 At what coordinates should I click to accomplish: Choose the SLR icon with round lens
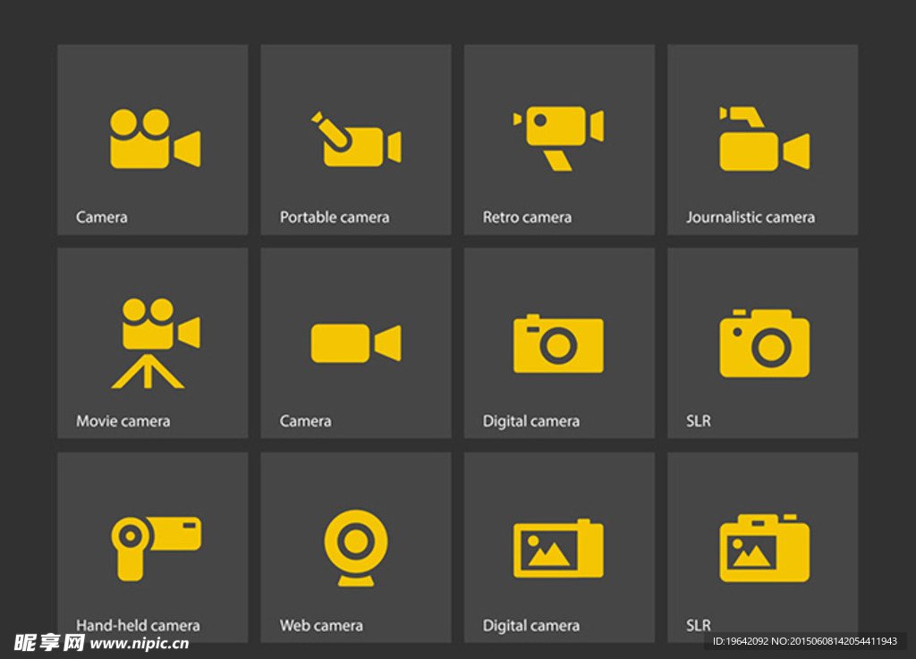click(x=764, y=343)
